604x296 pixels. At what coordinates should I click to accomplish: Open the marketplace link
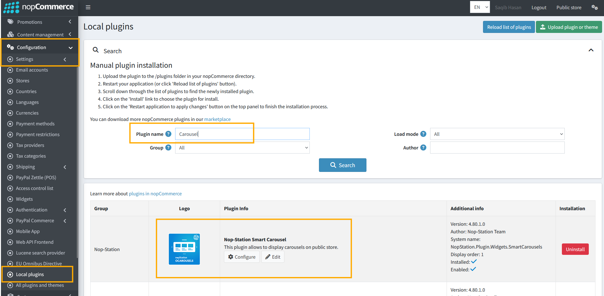click(x=217, y=119)
